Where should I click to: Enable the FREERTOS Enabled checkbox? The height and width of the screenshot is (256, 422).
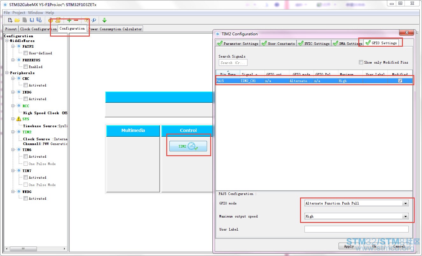point(25,67)
